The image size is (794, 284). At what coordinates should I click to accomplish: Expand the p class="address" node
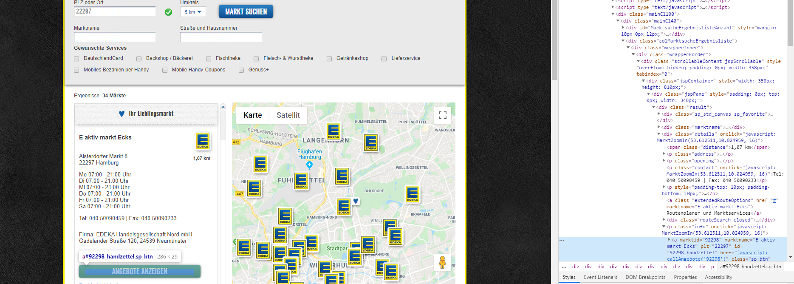(x=664, y=154)
